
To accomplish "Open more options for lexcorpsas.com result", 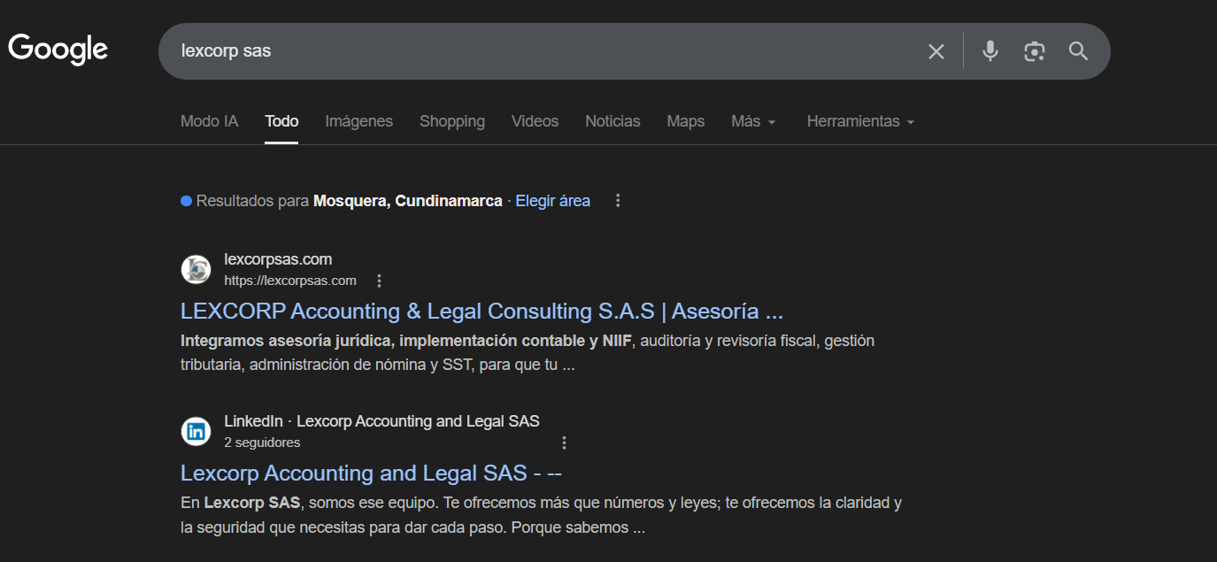I will [x=380, y=281].
